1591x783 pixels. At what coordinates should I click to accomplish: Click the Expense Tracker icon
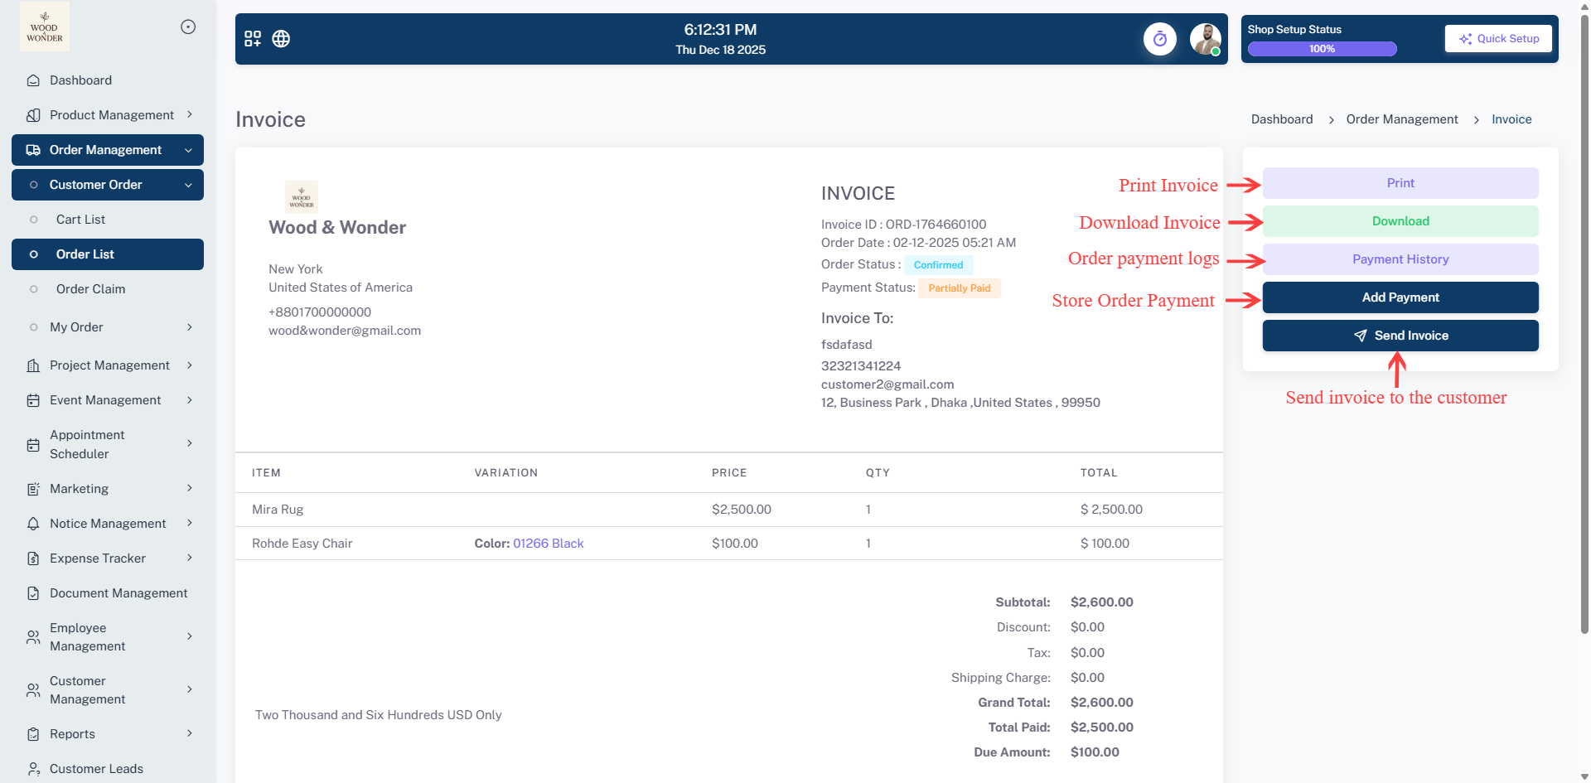[x=33, y=558]
